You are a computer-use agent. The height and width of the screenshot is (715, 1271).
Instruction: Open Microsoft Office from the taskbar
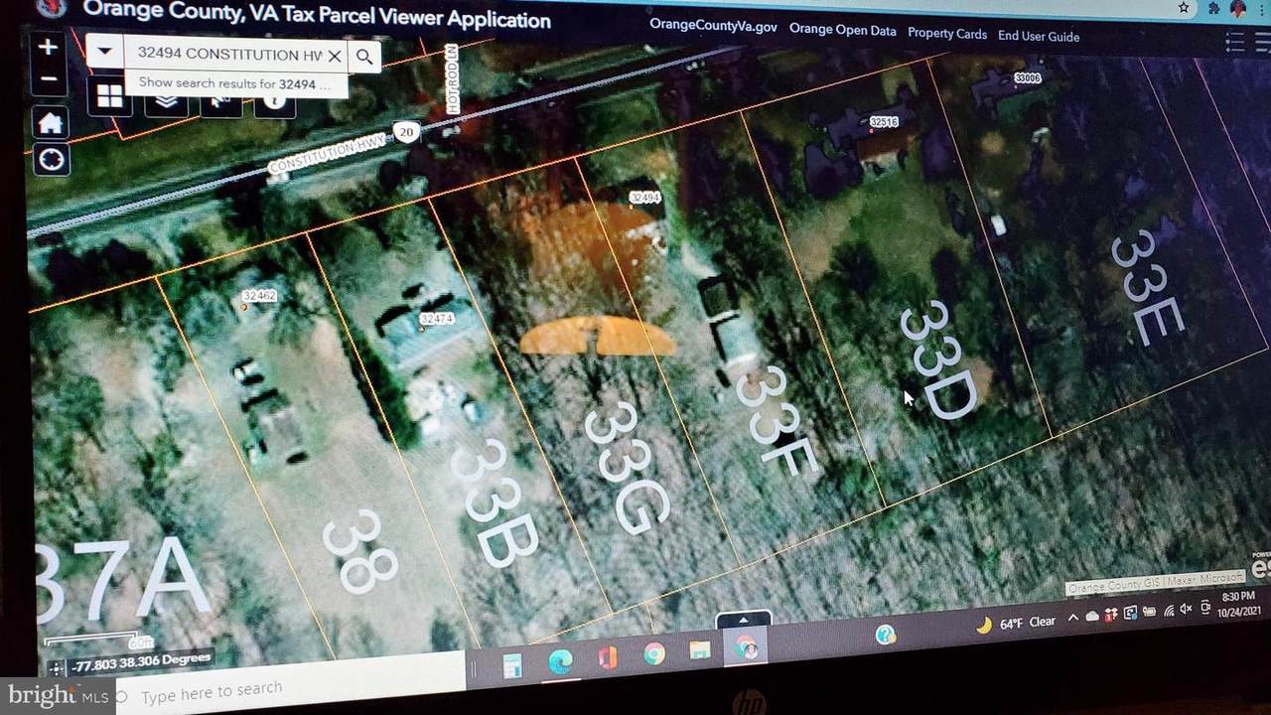pos(608,657)
